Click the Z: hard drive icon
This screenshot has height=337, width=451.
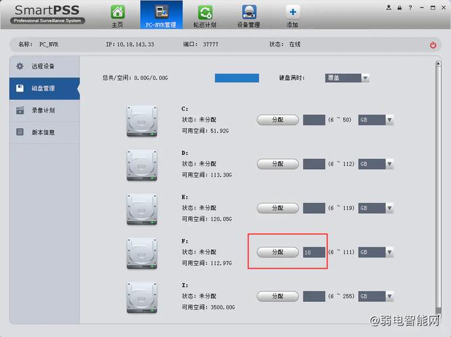tap(142, 297)
